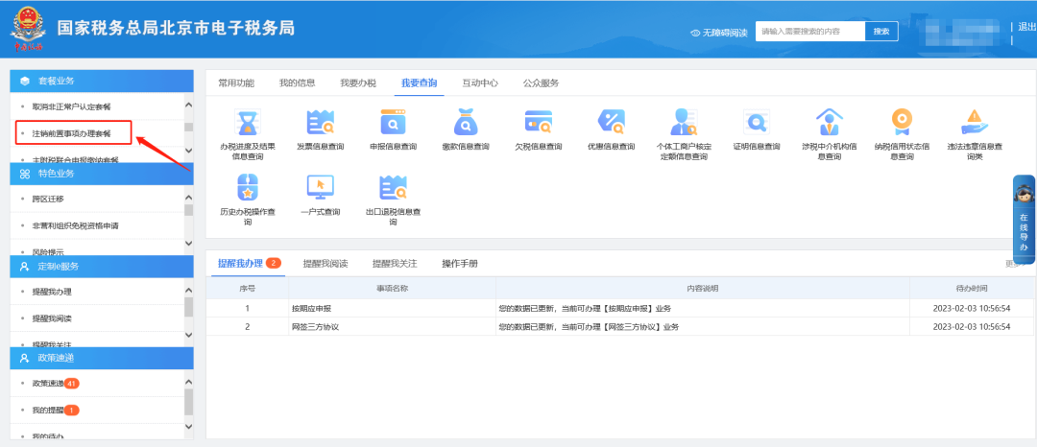Open the 欠税信息查询 card icon
The height and width of the screenshot is (447, 1037).
tap(539, 123)
